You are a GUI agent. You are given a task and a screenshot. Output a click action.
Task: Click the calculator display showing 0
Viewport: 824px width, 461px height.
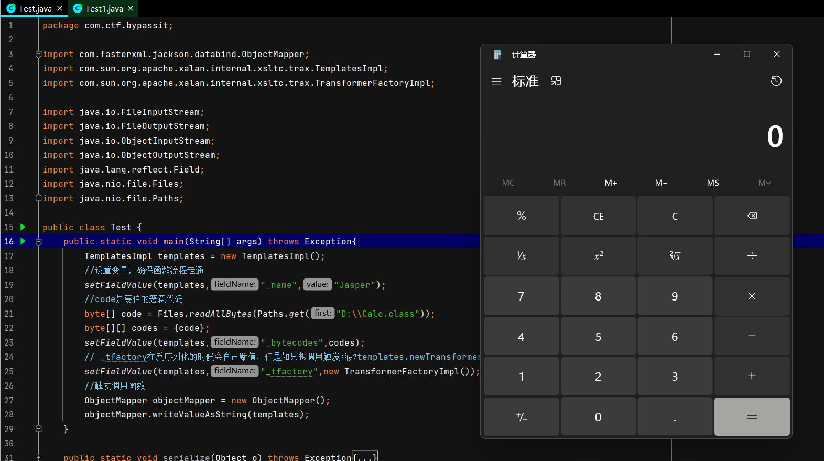775,136
